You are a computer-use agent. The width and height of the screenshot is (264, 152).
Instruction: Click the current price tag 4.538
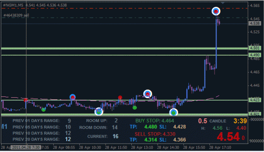tap(255, 24)
